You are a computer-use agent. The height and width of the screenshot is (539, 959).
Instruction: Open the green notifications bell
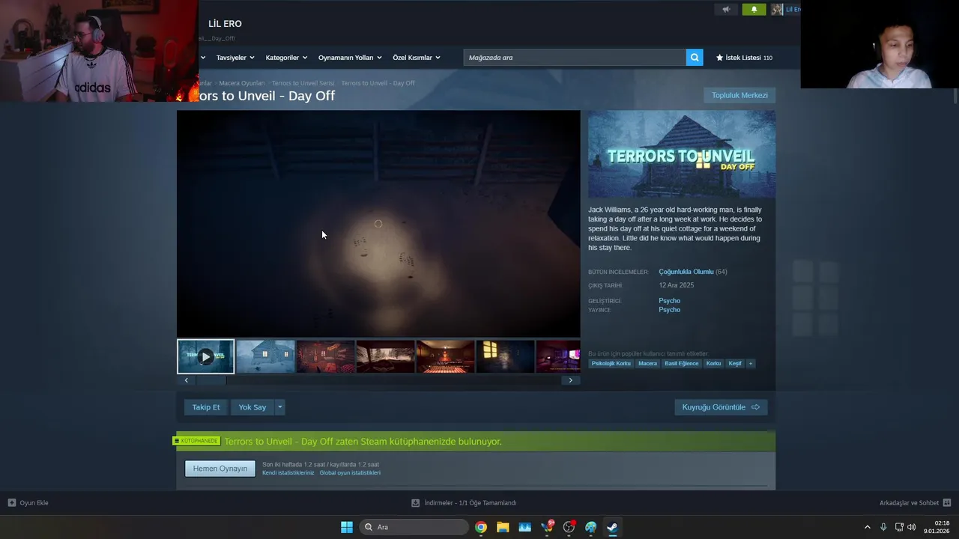pyautogui.click(x=754, y=10)
